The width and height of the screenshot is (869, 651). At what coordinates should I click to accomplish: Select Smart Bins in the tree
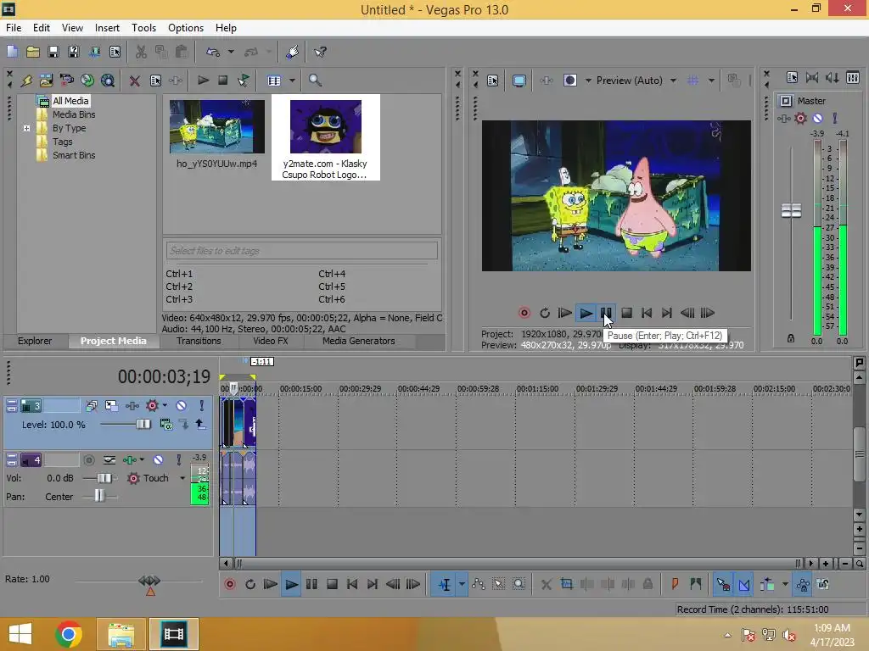pos(74,156)
